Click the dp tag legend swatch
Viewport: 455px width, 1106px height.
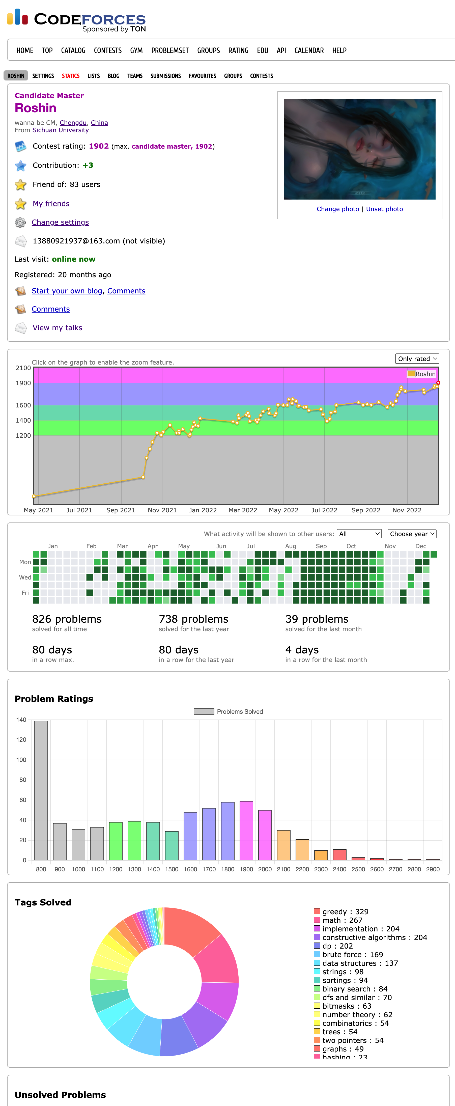[317, 946]
